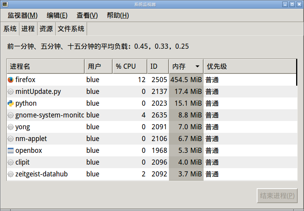Click the ID column header
The height and width of the screenshot is (211, 304).
[158, 66]
